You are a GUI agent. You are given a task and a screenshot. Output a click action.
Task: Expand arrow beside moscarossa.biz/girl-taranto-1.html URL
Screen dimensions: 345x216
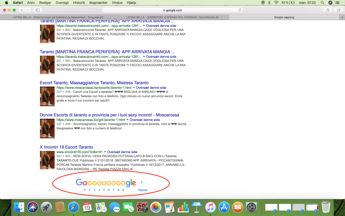[127, 120]
